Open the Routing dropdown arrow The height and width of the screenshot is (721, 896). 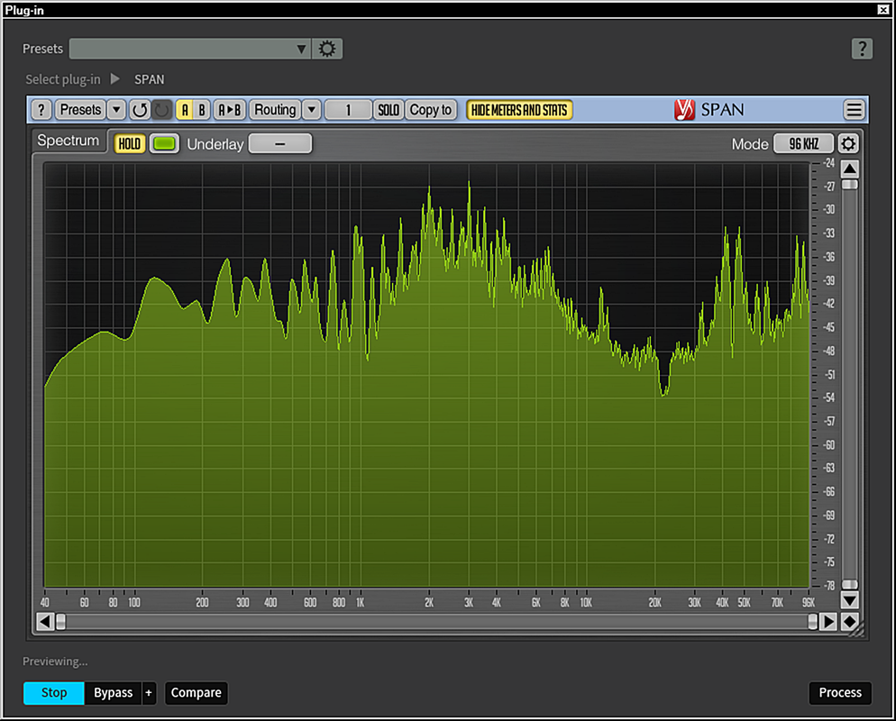pyautogui.click(x=311, y=110)
